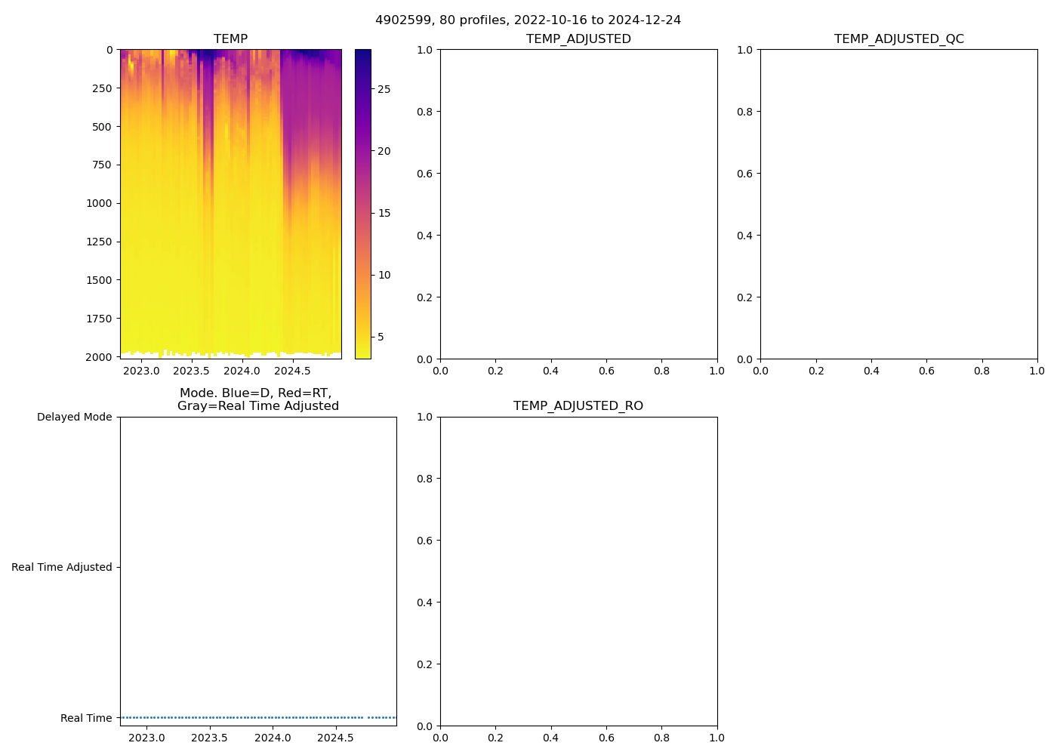1057x755 pixels.
Task: Click inside the empty TEMP_ADJUSTED_QC axes
Action: coord(898,204)
